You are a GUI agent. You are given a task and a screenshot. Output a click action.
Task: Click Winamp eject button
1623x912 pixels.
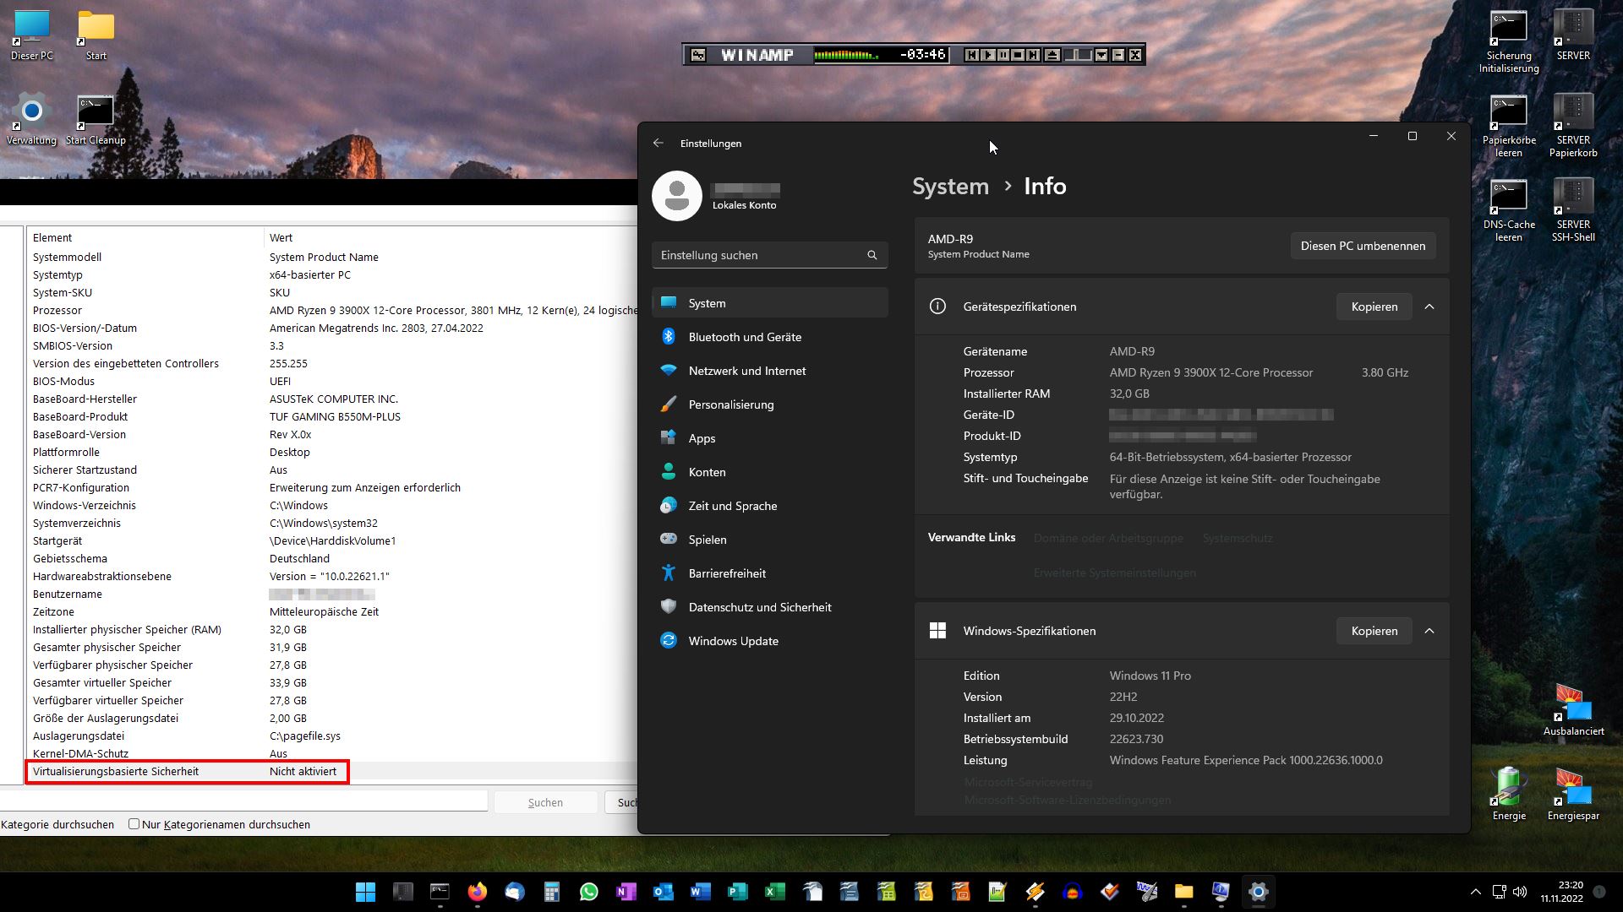1052,55
